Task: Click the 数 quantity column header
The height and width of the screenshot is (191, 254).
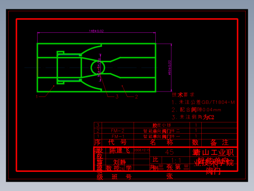Action: [x=195, y=143]
